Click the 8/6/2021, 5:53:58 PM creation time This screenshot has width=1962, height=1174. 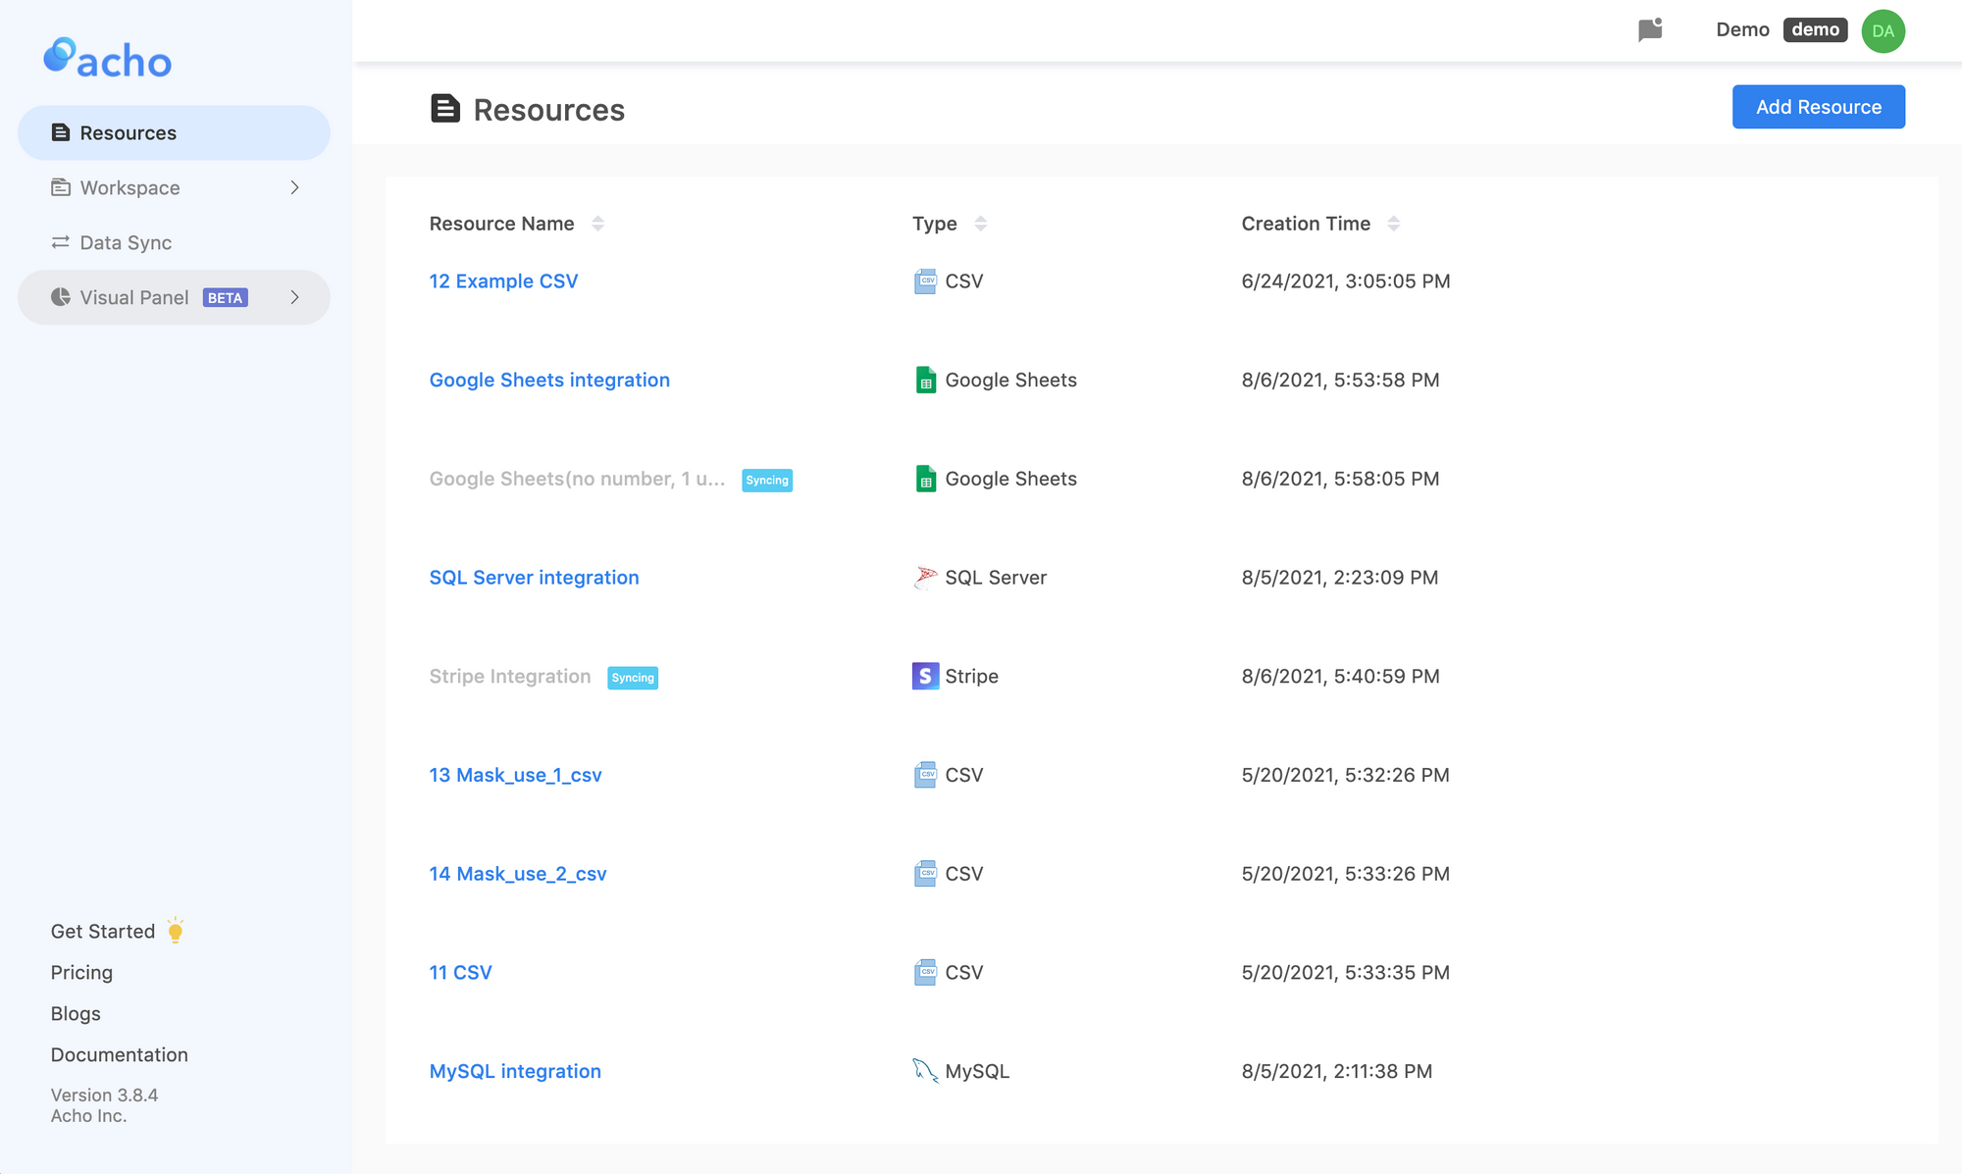click(1340, 381)
